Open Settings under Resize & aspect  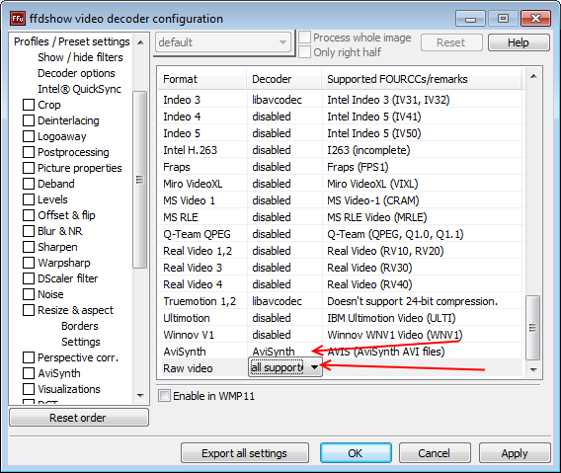coord(81,342)
